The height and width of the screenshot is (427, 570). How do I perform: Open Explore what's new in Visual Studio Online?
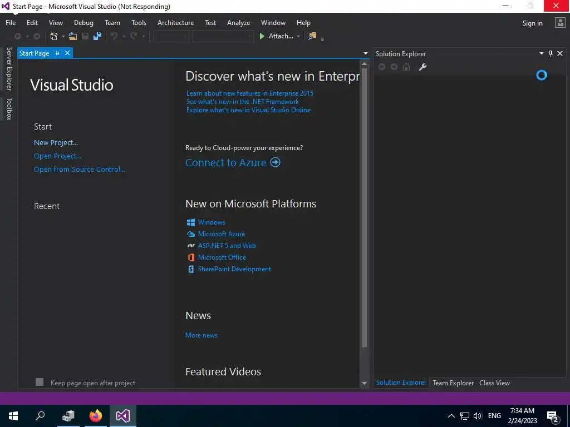(x=248, y=110)
